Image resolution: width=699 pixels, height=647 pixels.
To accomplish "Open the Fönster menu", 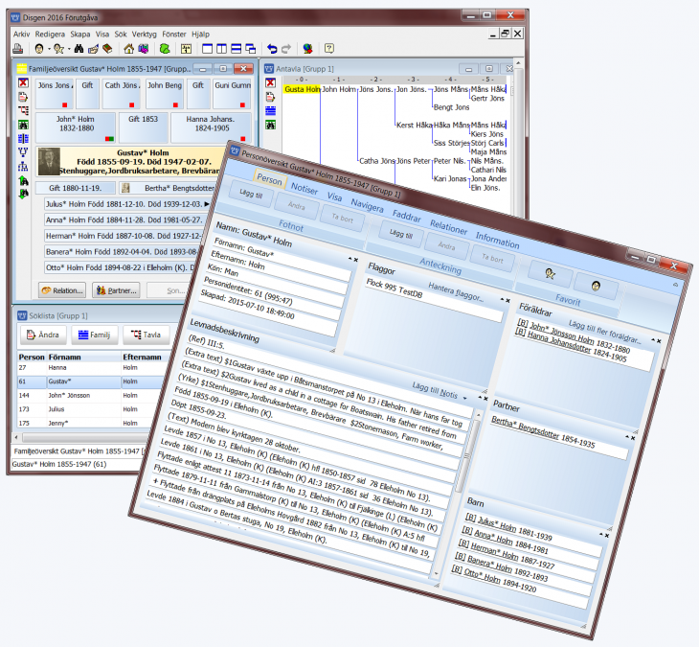I will (174, 34).
